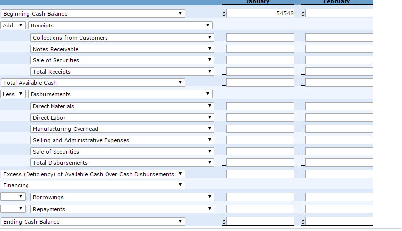The width and height of the screenshot is (402, 231).
Task: Open the Less dropdown before Disbursements
Action: (14, 94)
